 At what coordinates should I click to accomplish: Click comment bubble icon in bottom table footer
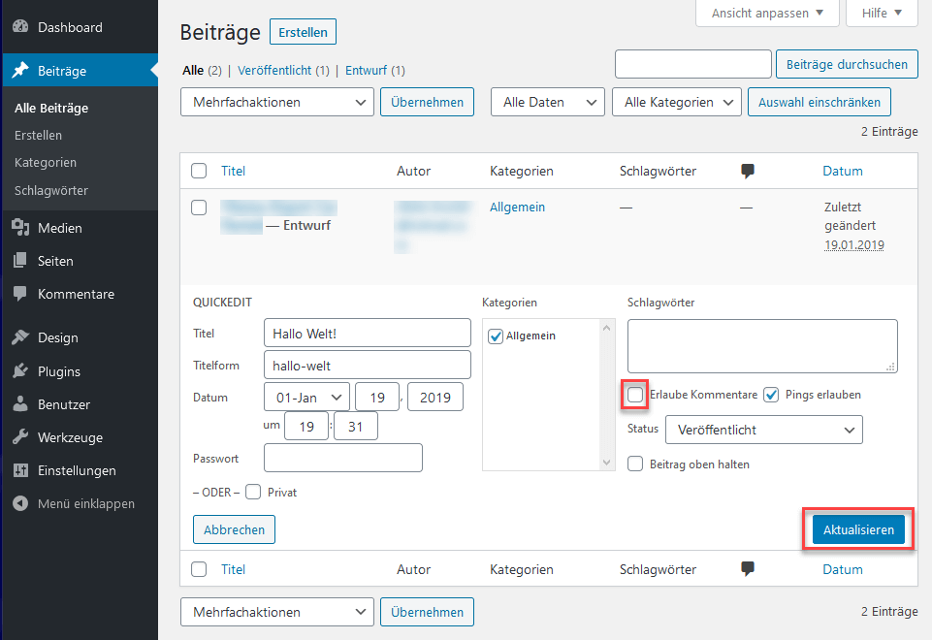tap(748, 568)
